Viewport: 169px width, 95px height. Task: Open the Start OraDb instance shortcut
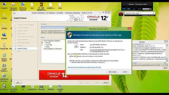pos(13,88)
